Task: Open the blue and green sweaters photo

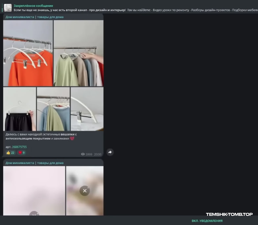Action: 53,109
